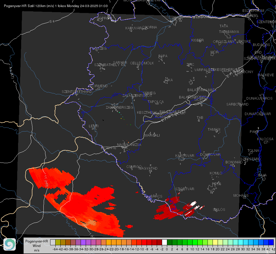The image size is (276, 254).
Task: Click the LETENYE label
Action: click(x=109, y=148)
